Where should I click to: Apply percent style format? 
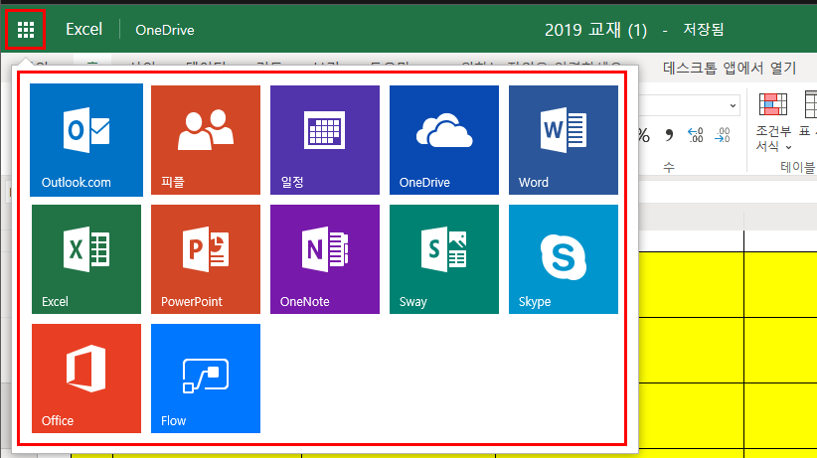644,136
